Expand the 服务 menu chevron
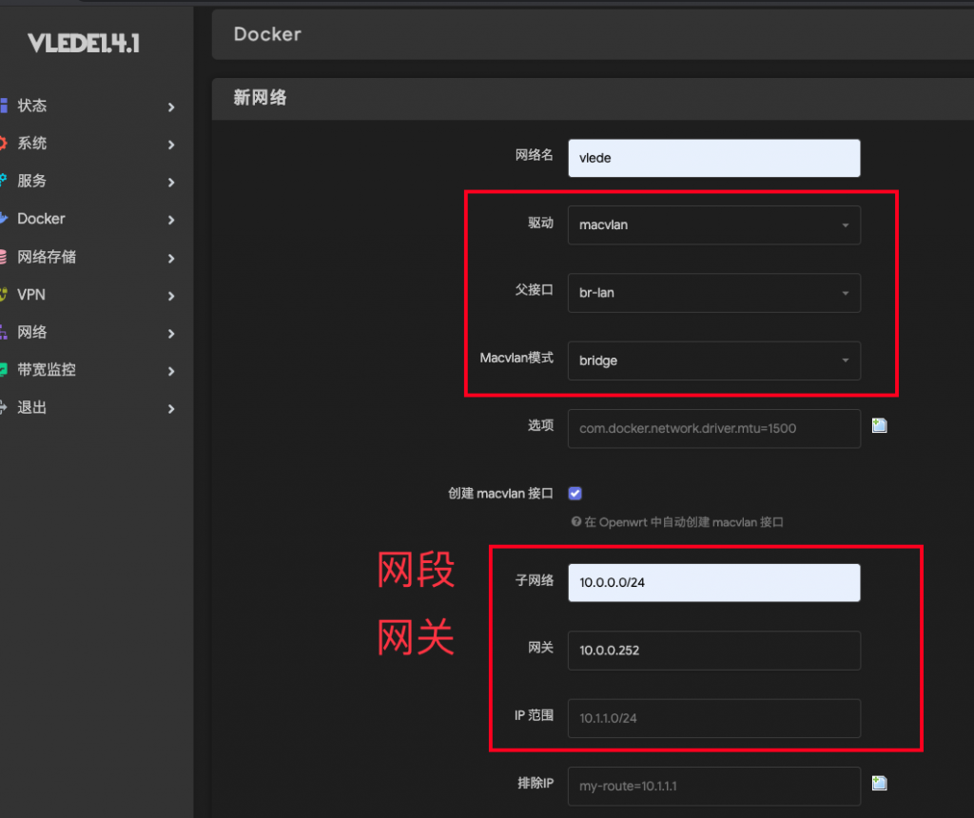Viewport: 974px width, 818px height. point(171,183)
